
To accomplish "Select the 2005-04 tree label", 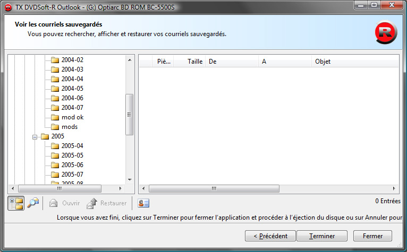I will pos(72,146).
